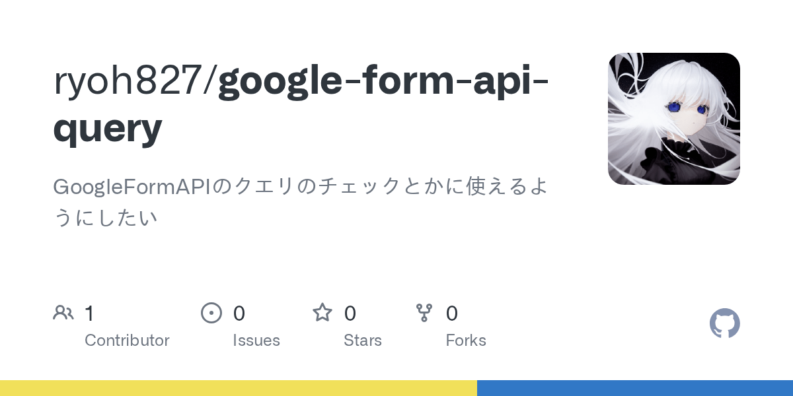Click the Japanese GoogleFormAPI description text
The image size is (793, 396).
coord(301,202)
